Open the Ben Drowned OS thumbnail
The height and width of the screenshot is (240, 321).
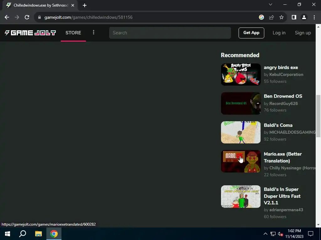pos(241,103)
